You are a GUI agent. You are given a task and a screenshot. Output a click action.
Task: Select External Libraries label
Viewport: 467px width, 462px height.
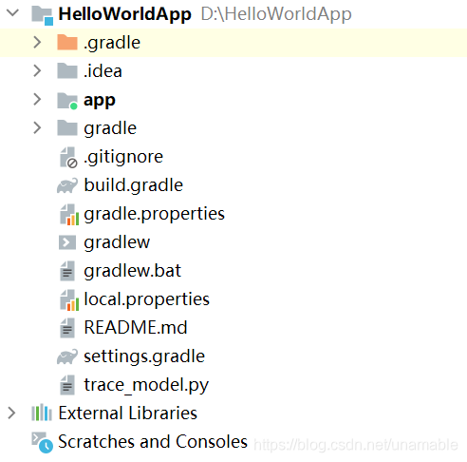pos(128,413)
